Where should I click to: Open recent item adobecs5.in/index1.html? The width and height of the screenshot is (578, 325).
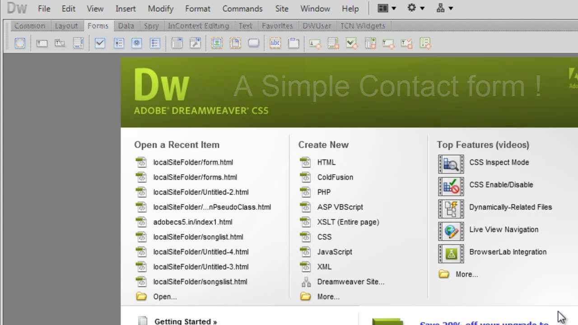point(193,222)
